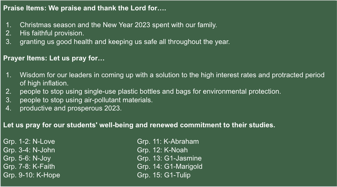This screenshot has width=337, height=187.
Task: Click the 'of high inflation' continuation line
Action: pyautogui.click(x=44, y=83)
